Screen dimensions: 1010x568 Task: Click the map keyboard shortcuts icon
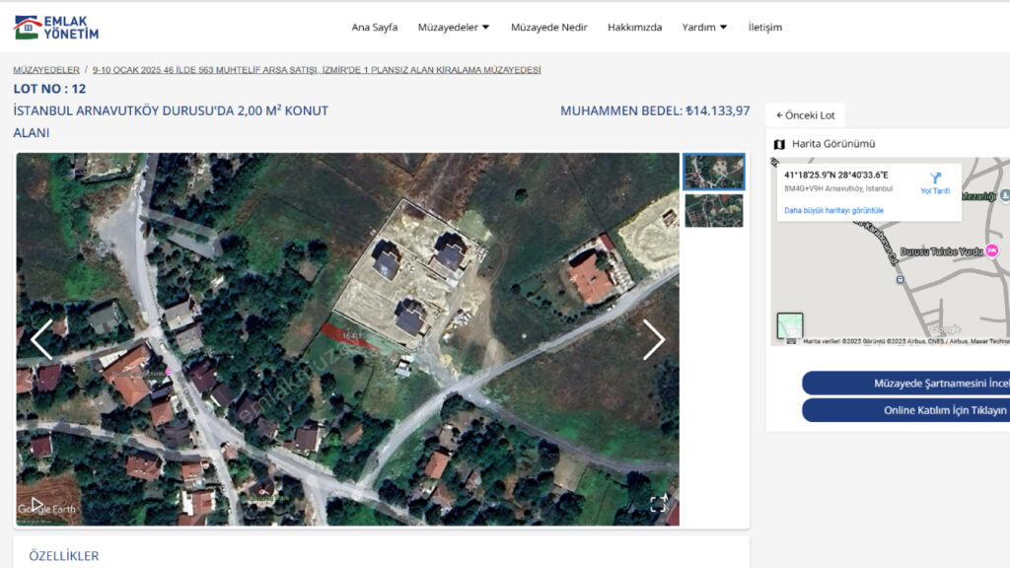pyautogui.click(x=791, y=341)
